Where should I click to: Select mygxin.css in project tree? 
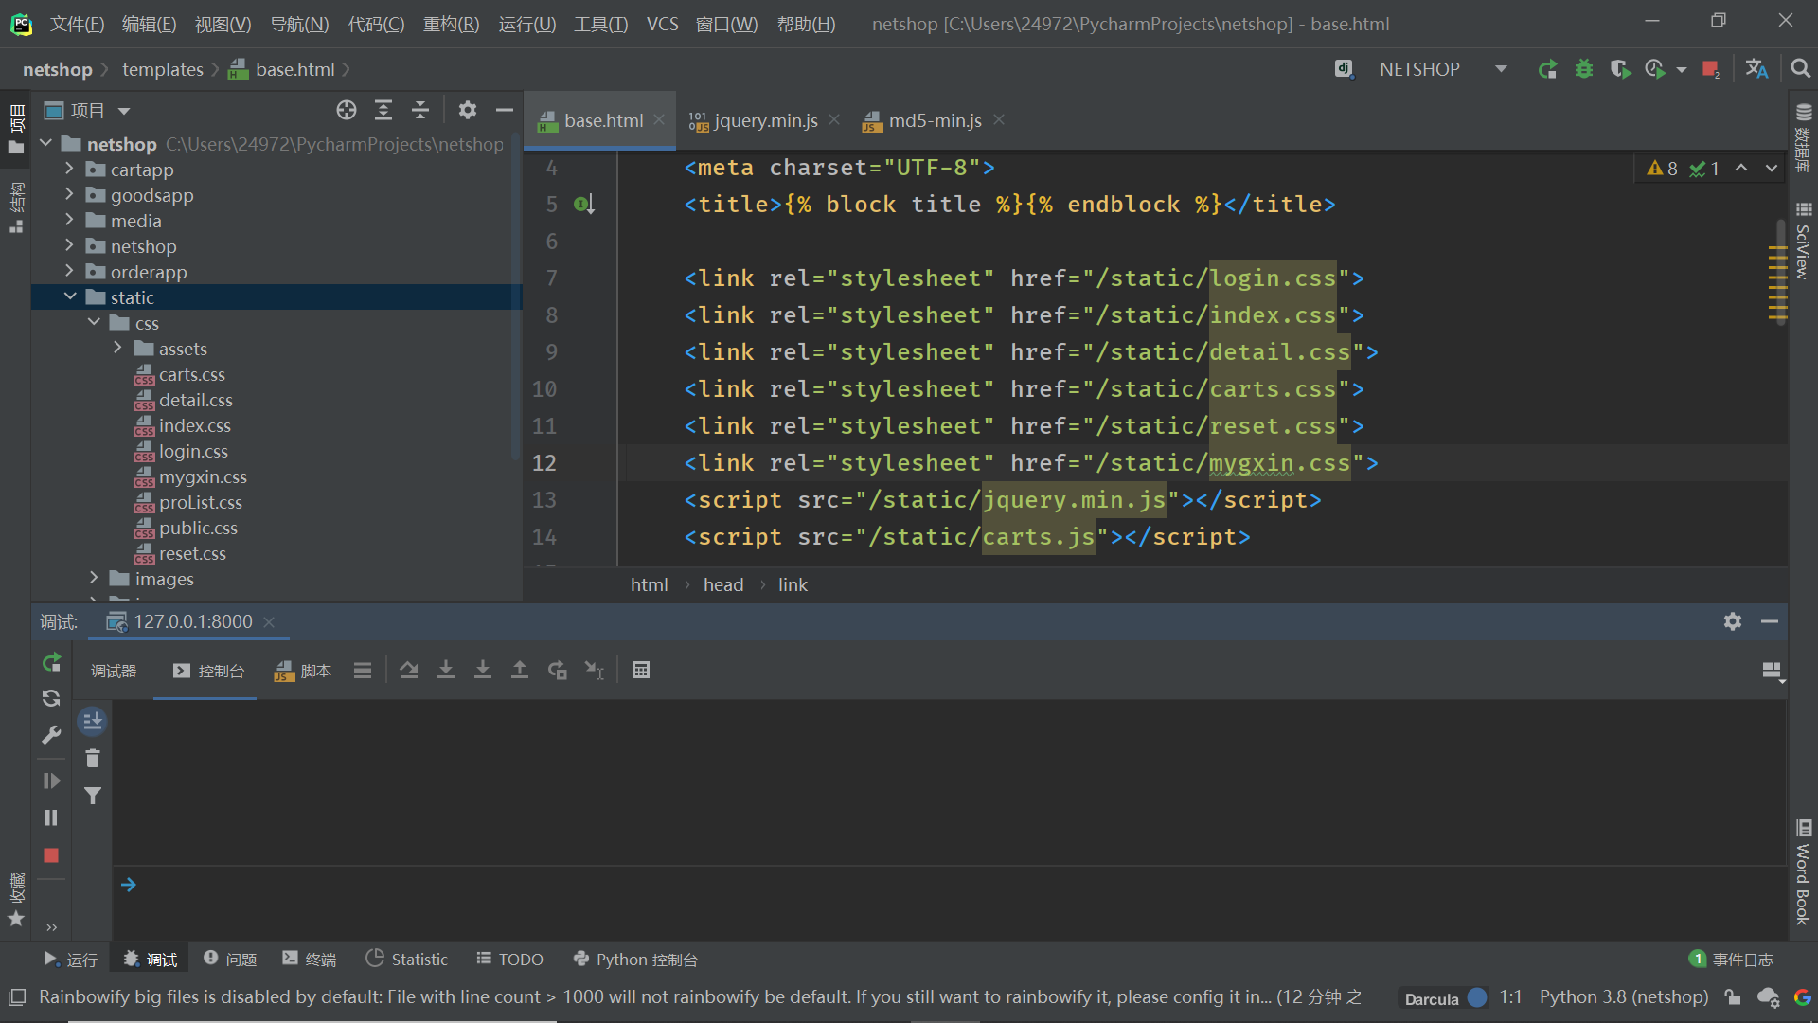[203, 476]
